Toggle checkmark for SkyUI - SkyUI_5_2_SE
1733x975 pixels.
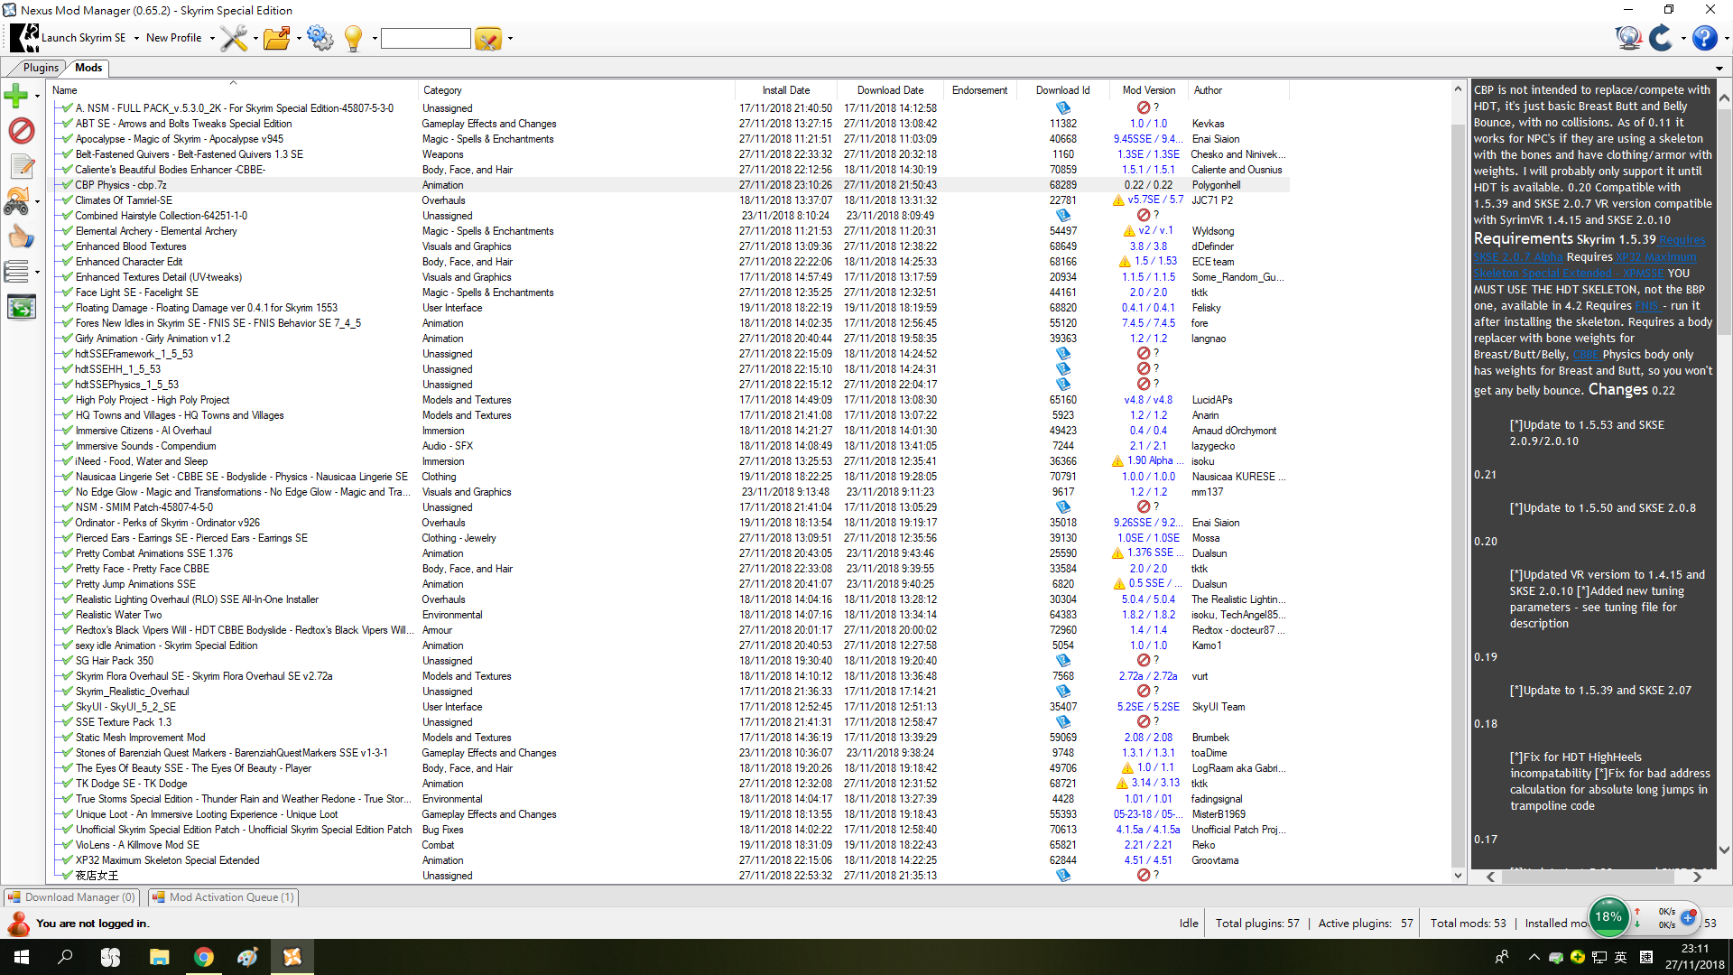pos(65,707)
